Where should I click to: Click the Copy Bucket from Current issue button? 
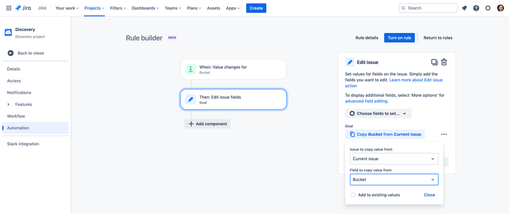coord(385,134)
